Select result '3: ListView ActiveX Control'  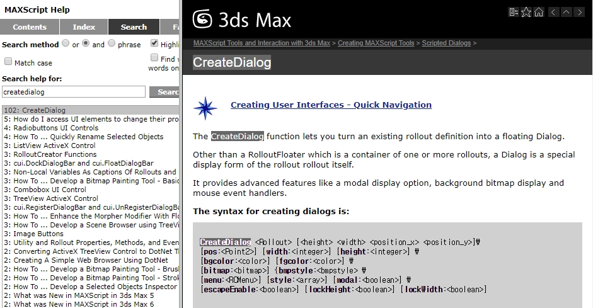click(91, 145)
